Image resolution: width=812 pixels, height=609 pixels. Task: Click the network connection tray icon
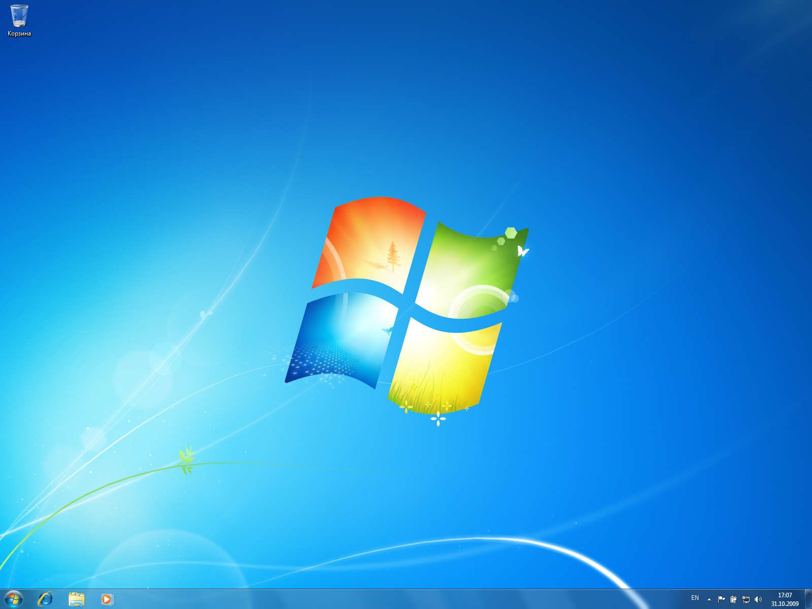[x=747, y=600]
